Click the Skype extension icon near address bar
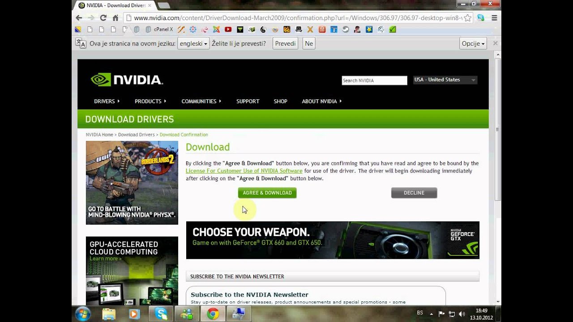The width and height of the screenshot is (573, 322). pos(481,18)
